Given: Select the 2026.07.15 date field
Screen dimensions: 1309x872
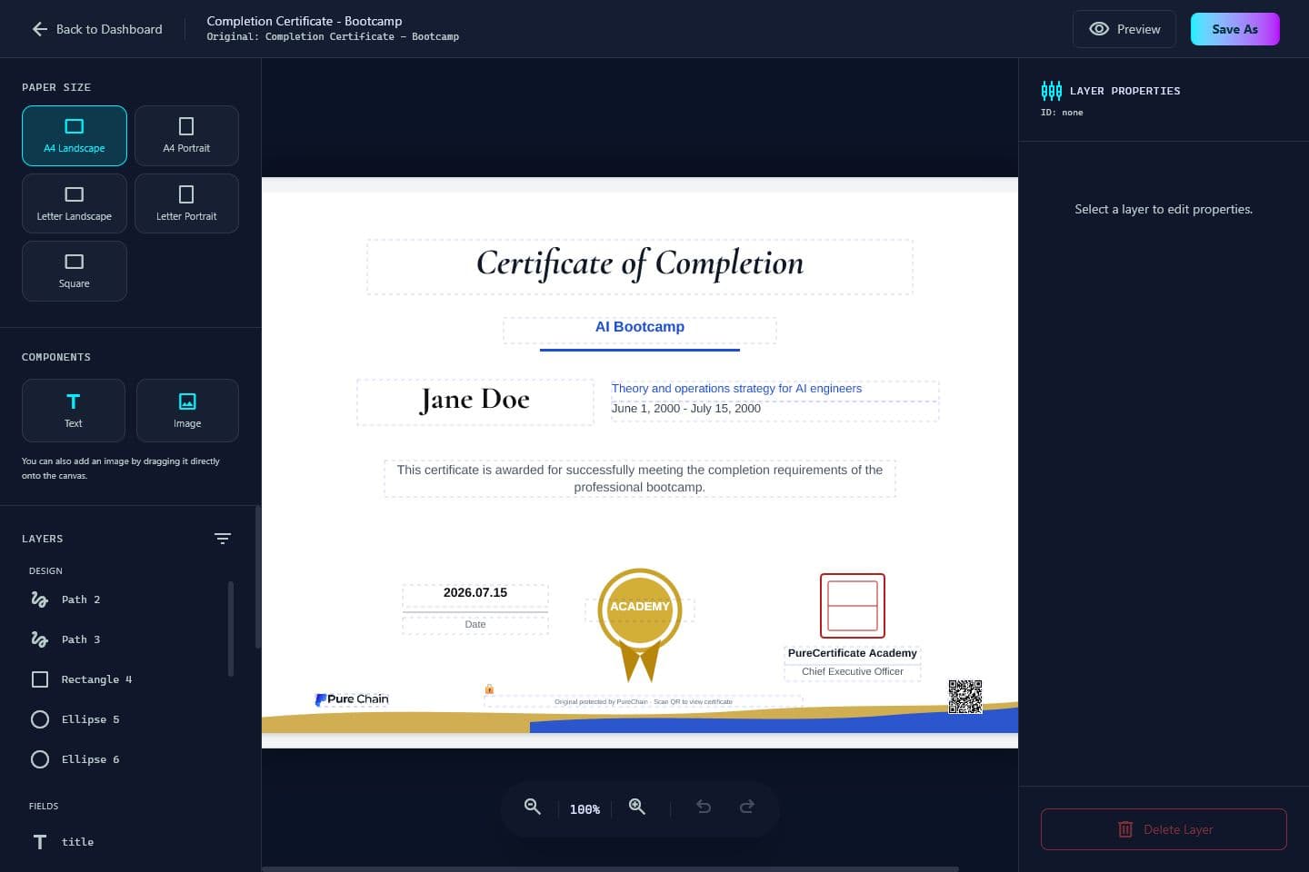Looking at the screenshot, I should 475,596.
